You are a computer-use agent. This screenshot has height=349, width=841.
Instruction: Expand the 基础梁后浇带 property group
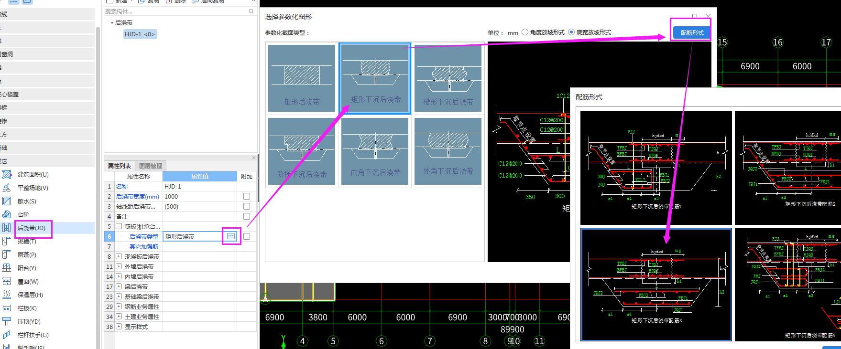(x=119, y=296)
